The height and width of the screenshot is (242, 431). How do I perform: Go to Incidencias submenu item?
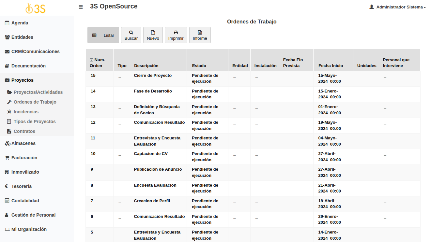point(26,112)
